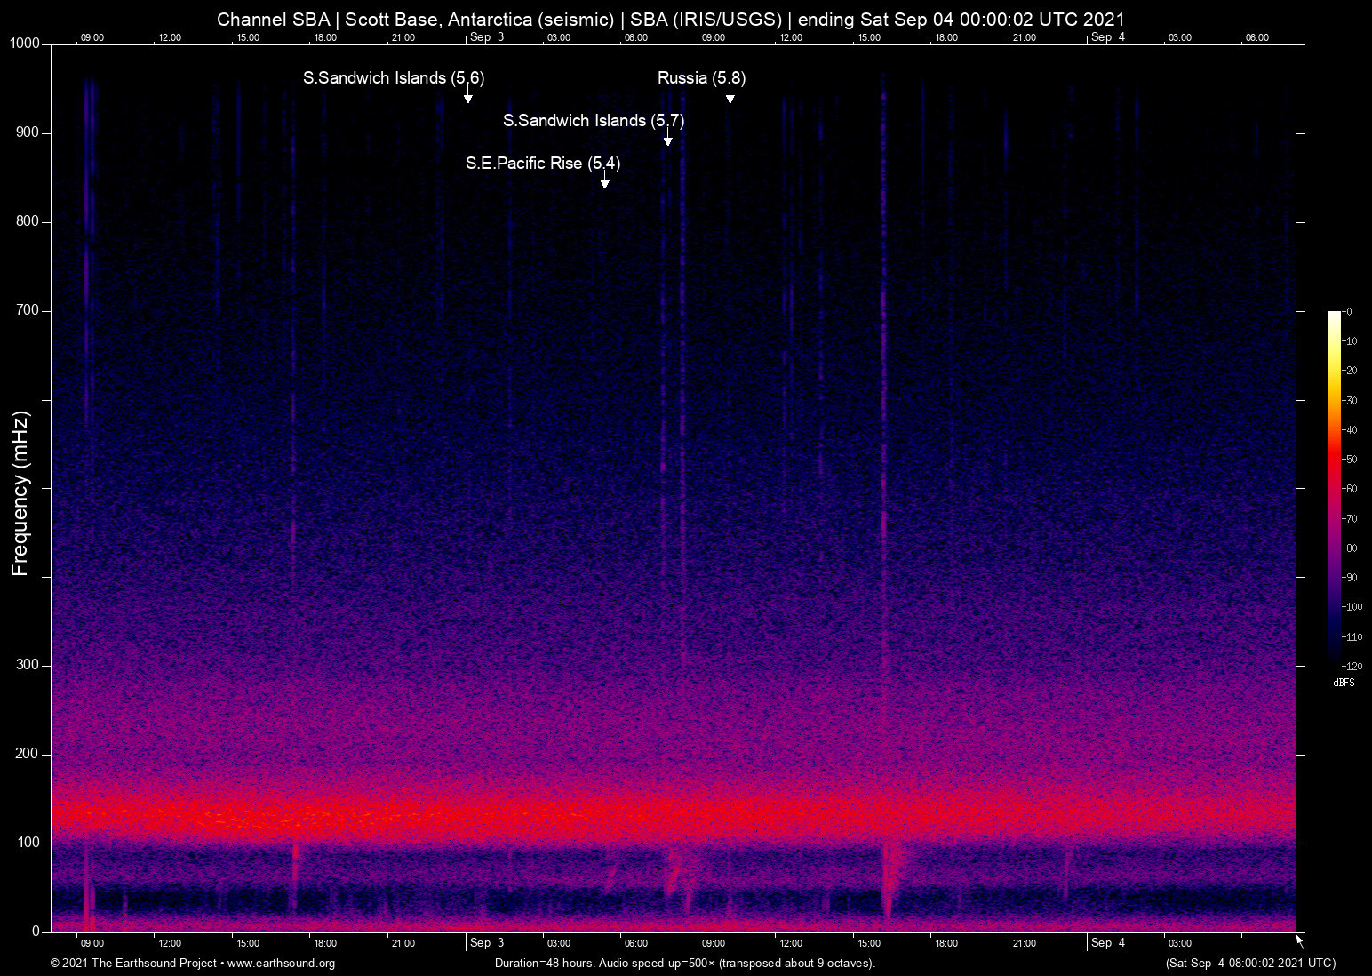Click the S.Sandwich Islands (5.7) annotation text
The image size is (1372, 976).
(594, 121)
